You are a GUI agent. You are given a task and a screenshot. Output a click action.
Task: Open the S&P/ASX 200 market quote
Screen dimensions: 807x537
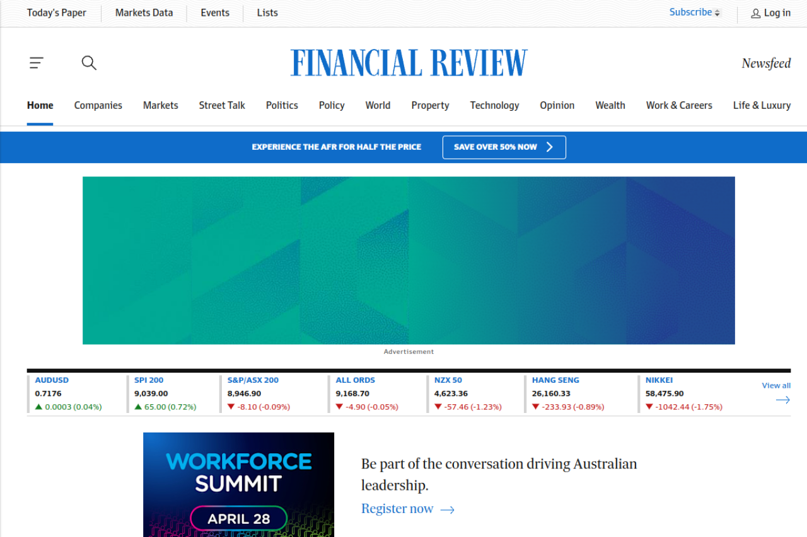[x=253, y=380]
